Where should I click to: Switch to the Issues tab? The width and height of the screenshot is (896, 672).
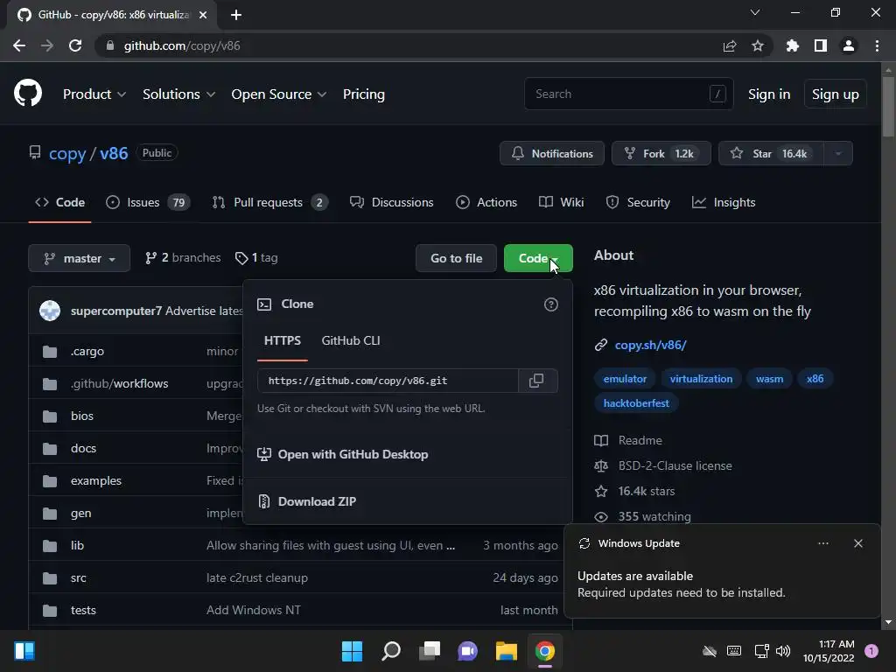[x=148, y=202]
